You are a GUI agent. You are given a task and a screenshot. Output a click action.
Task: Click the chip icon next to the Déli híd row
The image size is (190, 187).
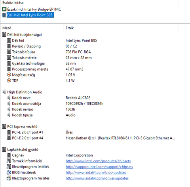coord(9,40)
